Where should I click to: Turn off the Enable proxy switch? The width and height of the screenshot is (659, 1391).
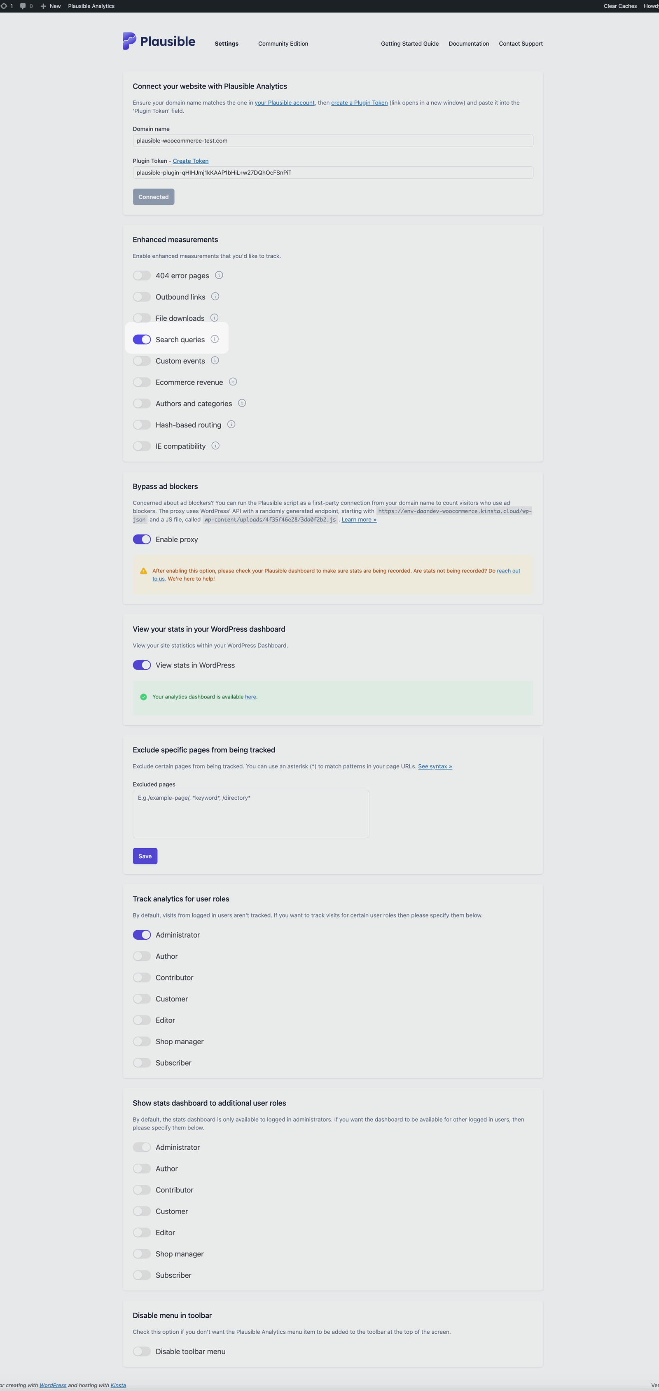(x=142, y=539)
